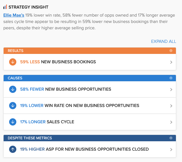Expand the Sales Cycle row chevron
The height and width of the screenshot is (162, 182).
[171, 122]
